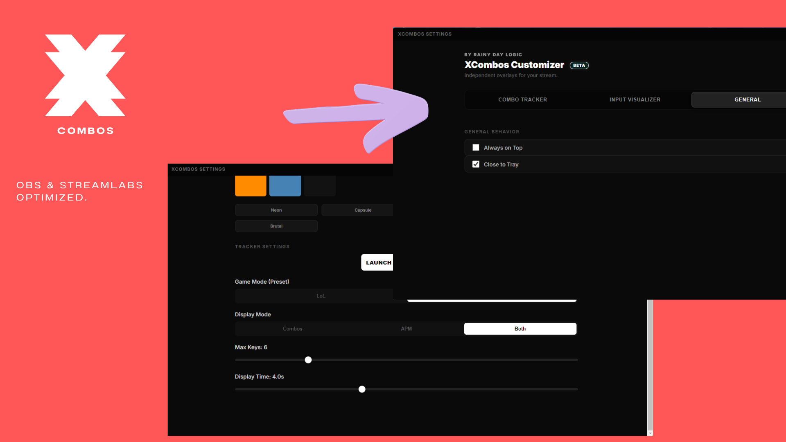Click the Display Time slider handle
Screen dimensions: 786x442
362,389
